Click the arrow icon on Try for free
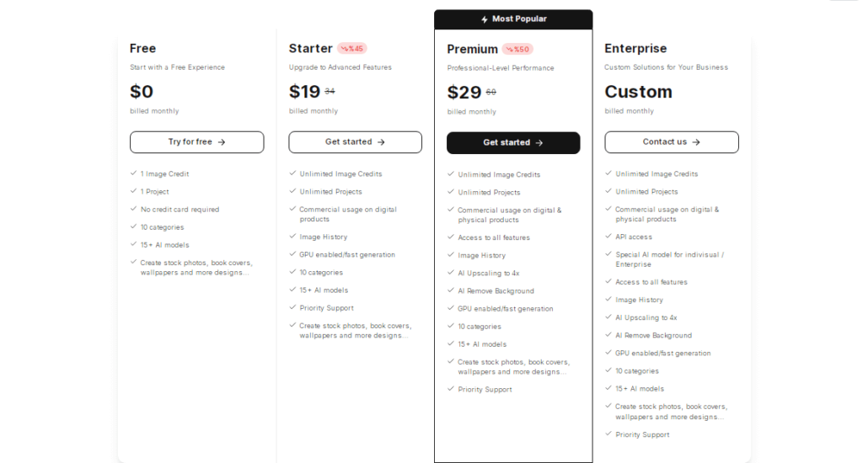This screenshot has height=463, width=863. 222,142
